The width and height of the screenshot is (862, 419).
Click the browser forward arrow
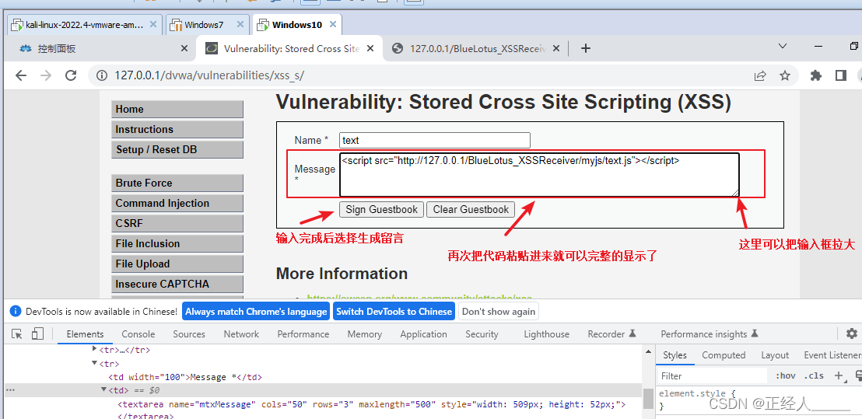pyautogui.click(x=46, y=75)
